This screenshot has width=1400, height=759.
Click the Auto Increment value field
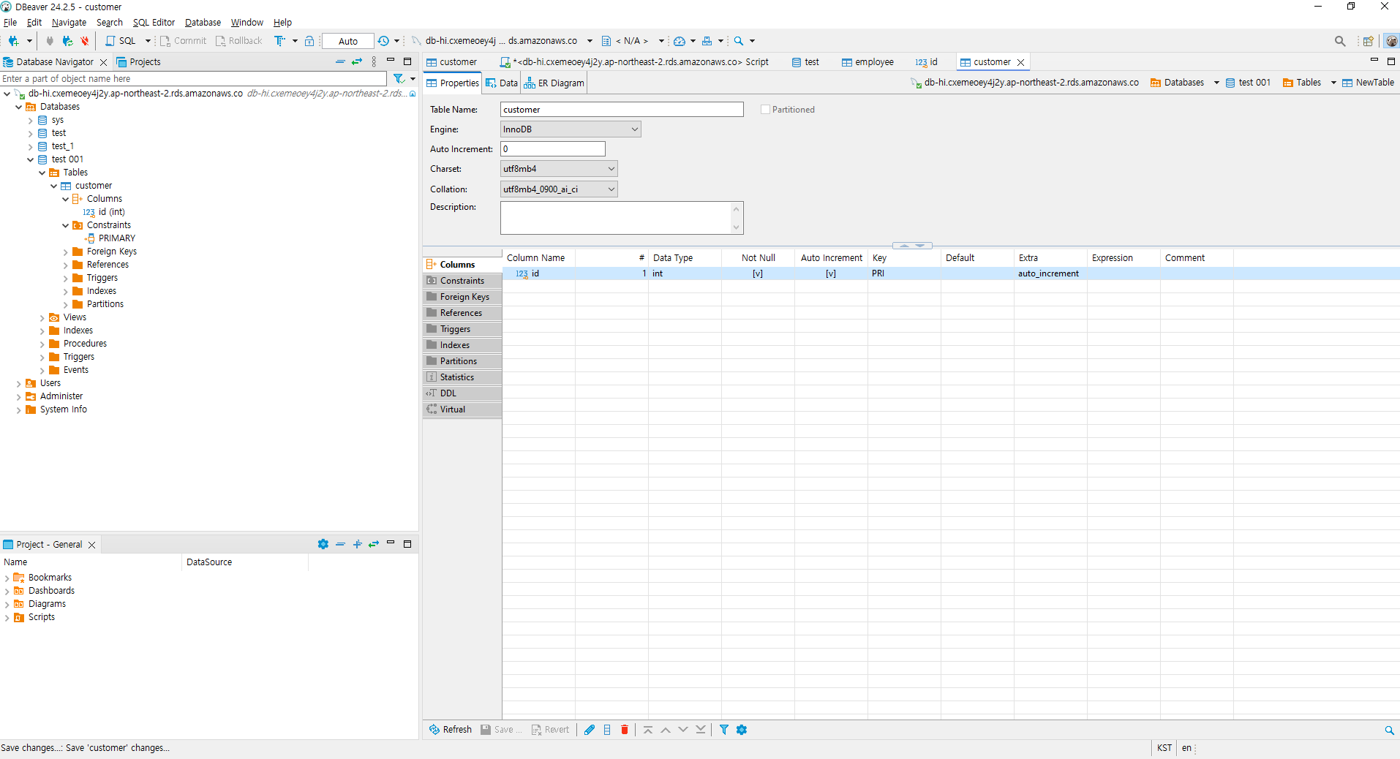click(553, 149)
